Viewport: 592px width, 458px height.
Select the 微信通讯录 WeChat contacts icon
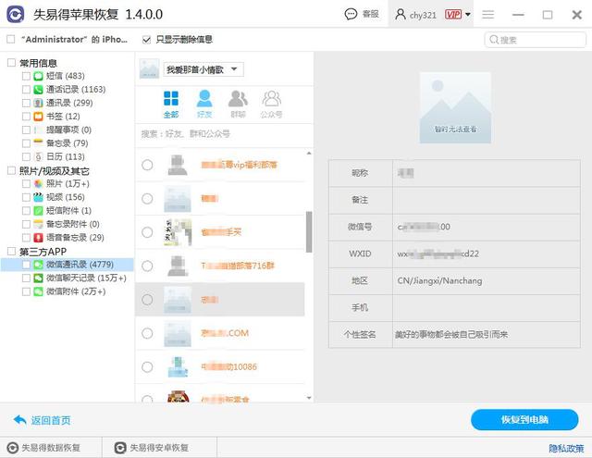pos(38,265)
